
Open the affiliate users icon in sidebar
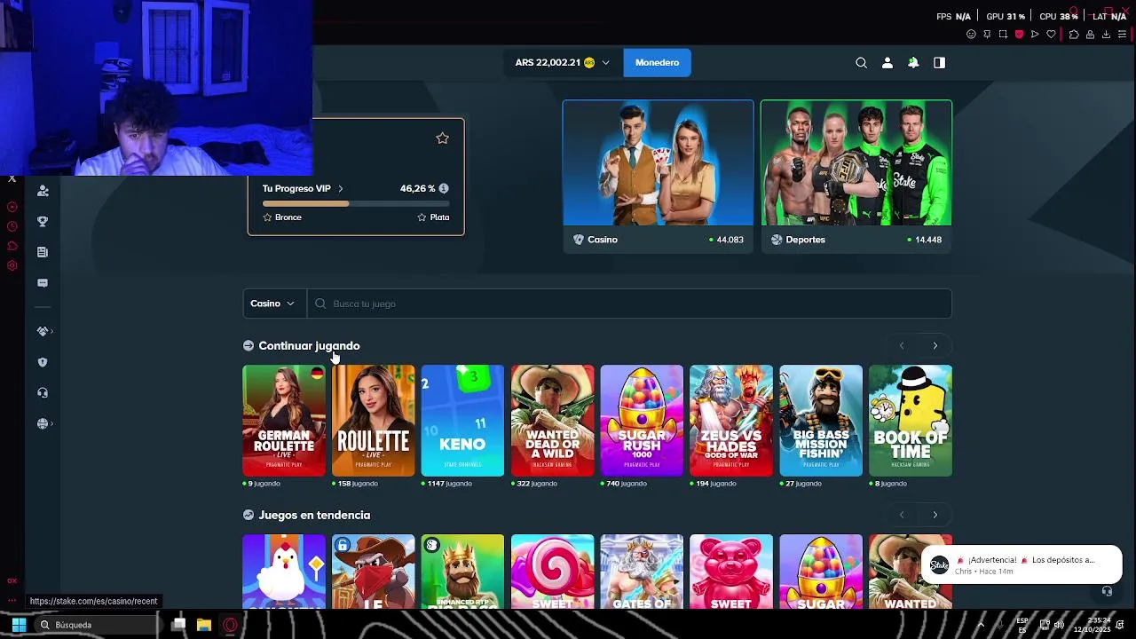(x=43, y=191)
